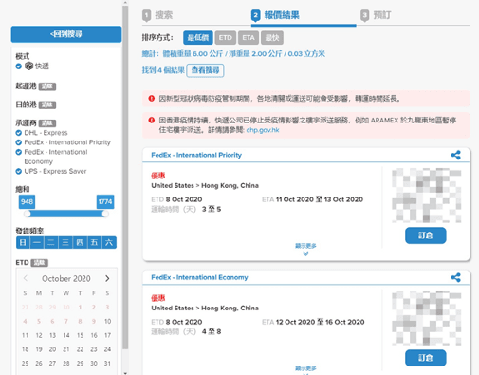The width and height of the screenshot is (479, 375).
Task: Click 回到搜尋 button
Action: coord(66,34)
